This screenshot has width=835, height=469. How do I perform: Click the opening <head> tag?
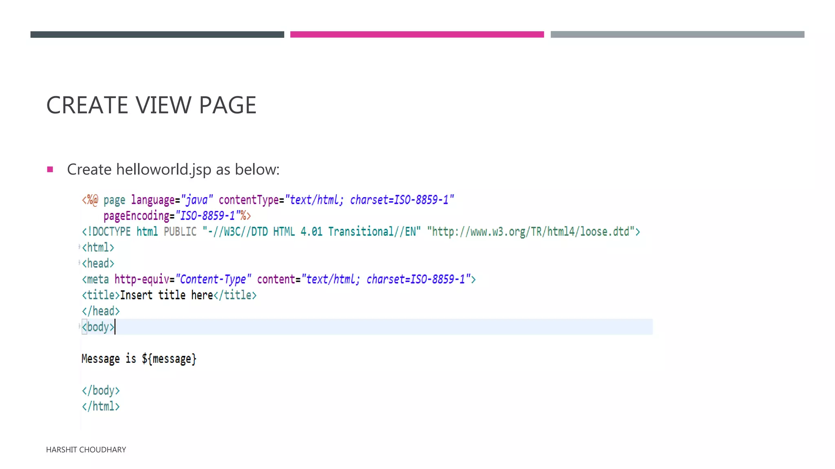(x=98, y=263)
